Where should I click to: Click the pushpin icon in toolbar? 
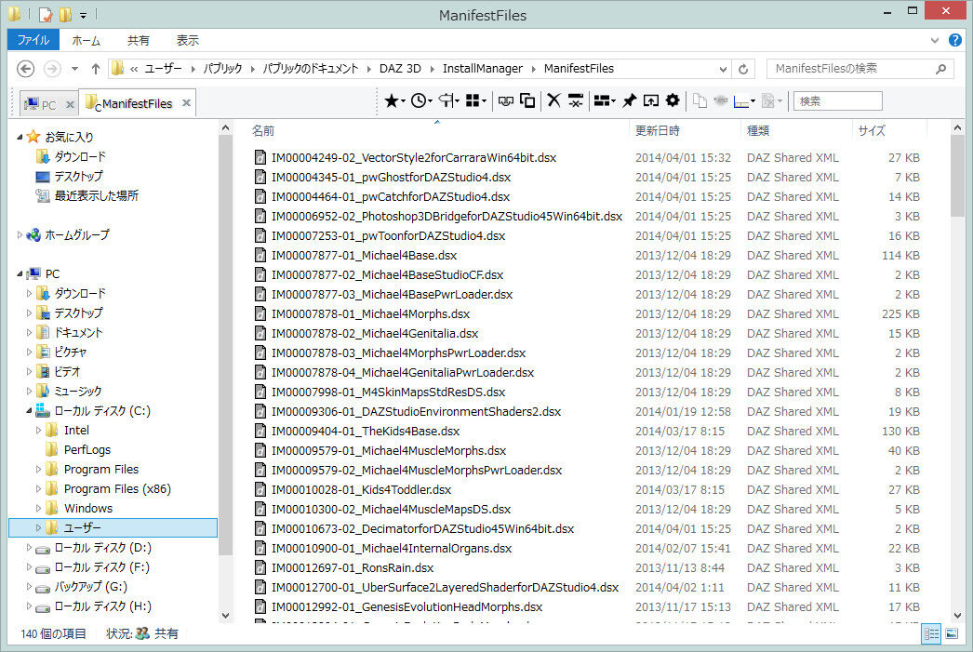[x=629, y=100]
